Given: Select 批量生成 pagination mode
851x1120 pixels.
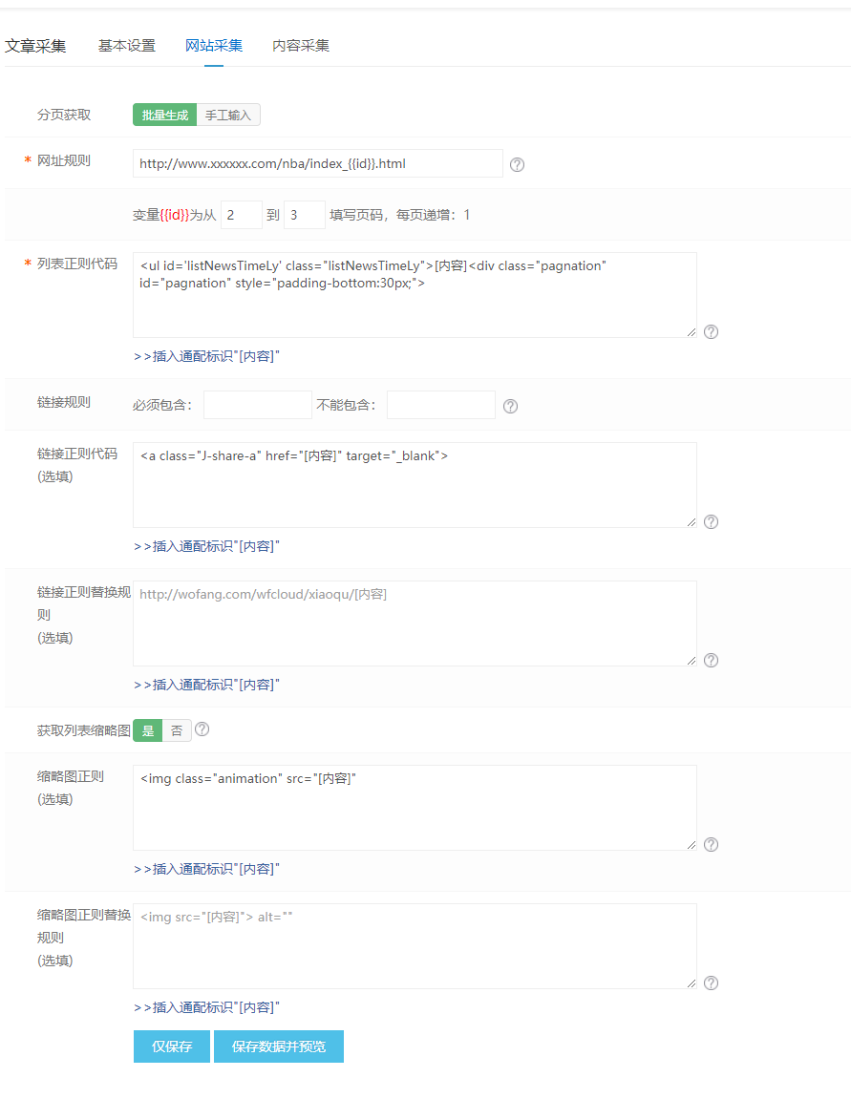Looking at the screenshot, I should (x=165, y=115).
